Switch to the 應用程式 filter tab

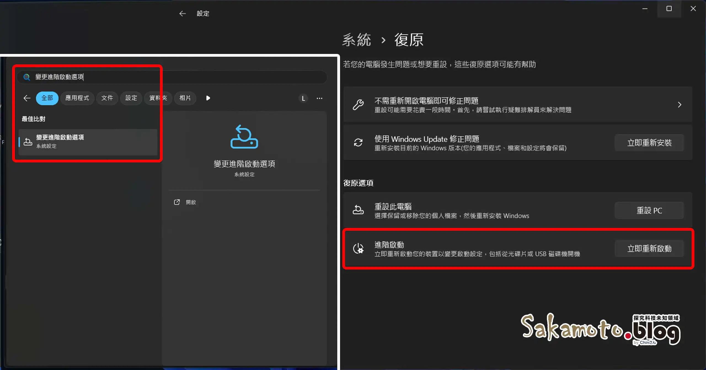pyautogui.click(x=77, y=98)
